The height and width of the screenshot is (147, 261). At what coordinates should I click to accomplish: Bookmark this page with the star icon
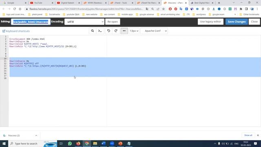pyautogui.click(x=163, y=9)
